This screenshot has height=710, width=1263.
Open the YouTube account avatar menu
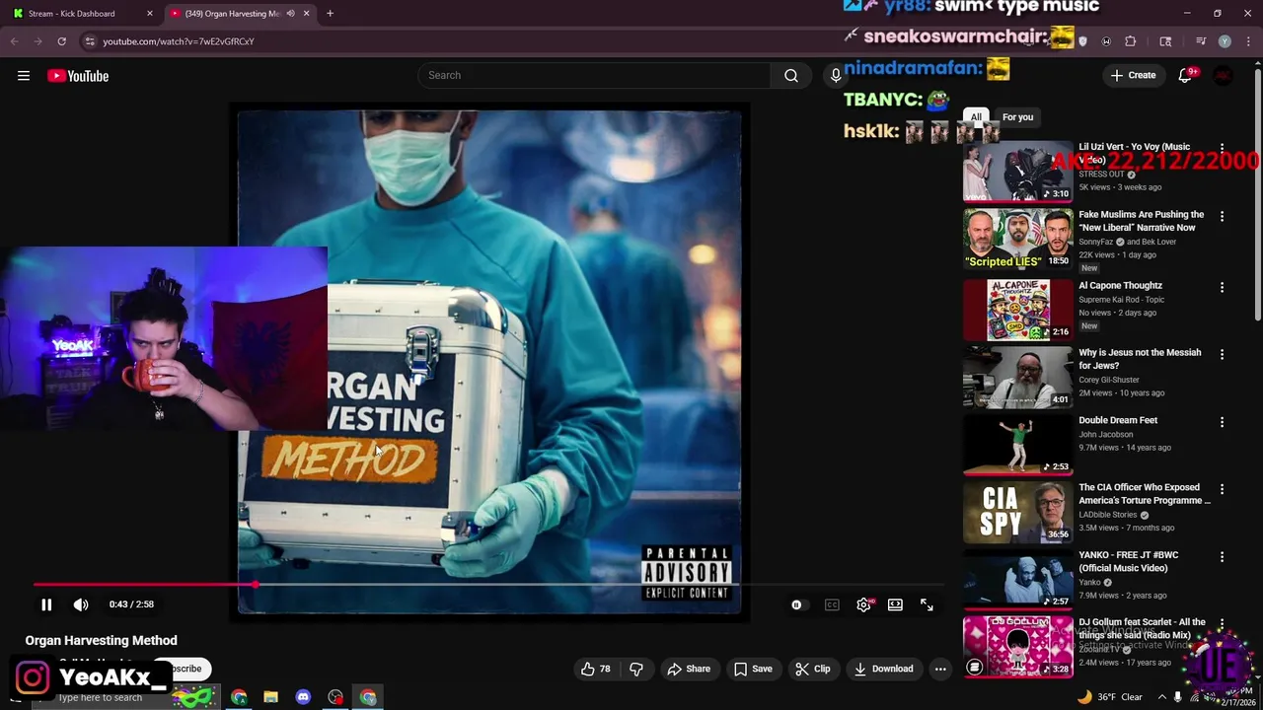(1224, 76)
